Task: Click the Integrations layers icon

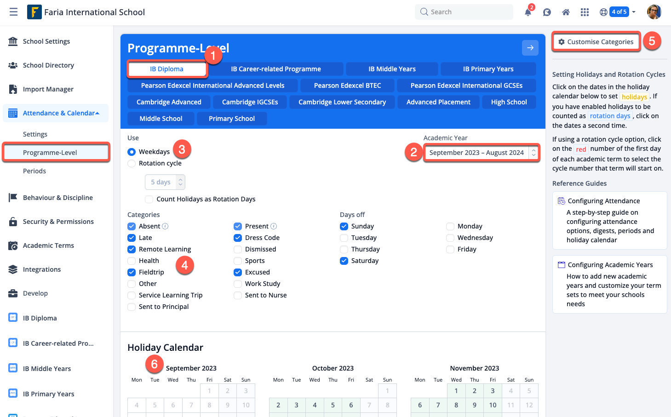Action: click(13, 269)
